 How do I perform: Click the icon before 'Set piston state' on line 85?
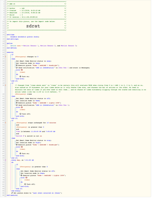[x=12, y=193]
